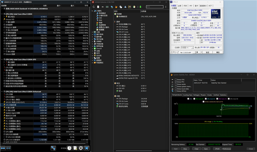Click Close button in stability test window

pos(251,149)
